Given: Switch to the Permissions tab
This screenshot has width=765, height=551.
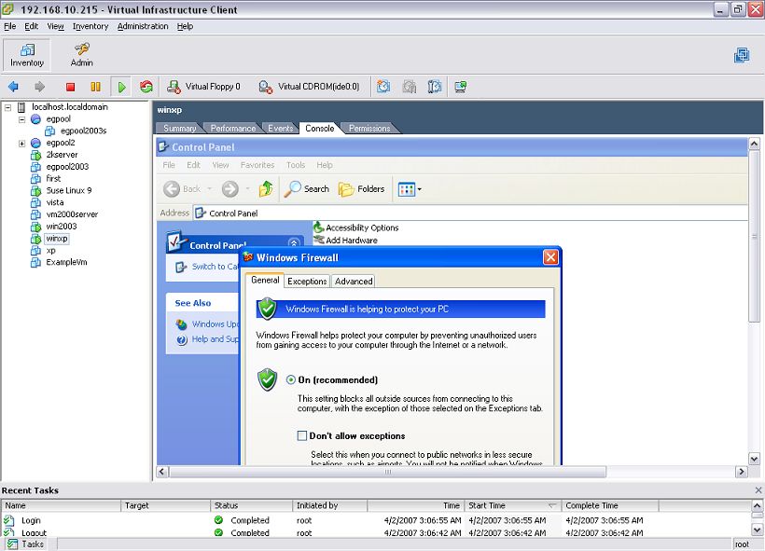Looking at the screenshot, I should tap(369, 129).
